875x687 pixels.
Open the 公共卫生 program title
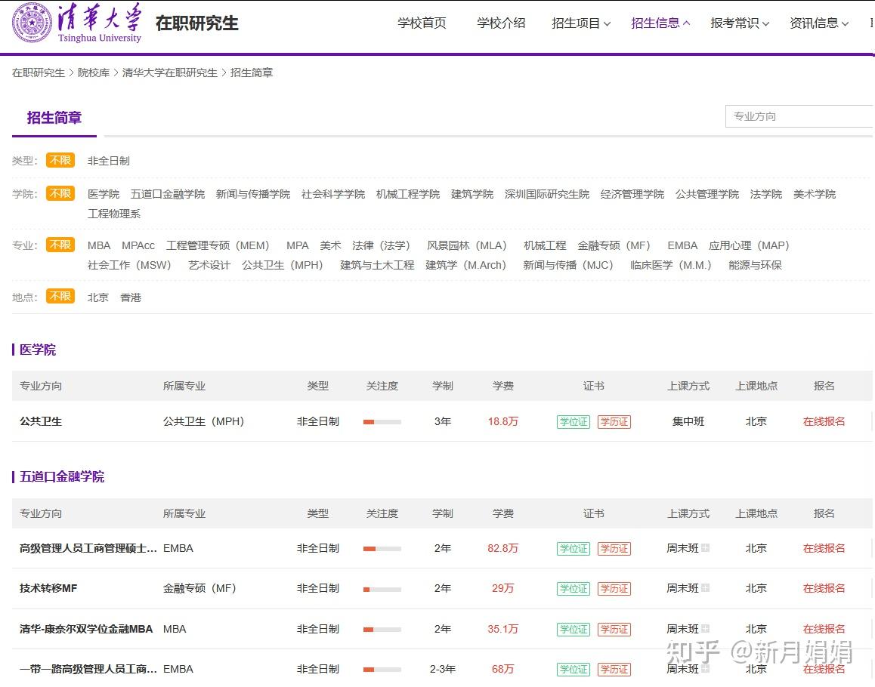coord(40,421)
